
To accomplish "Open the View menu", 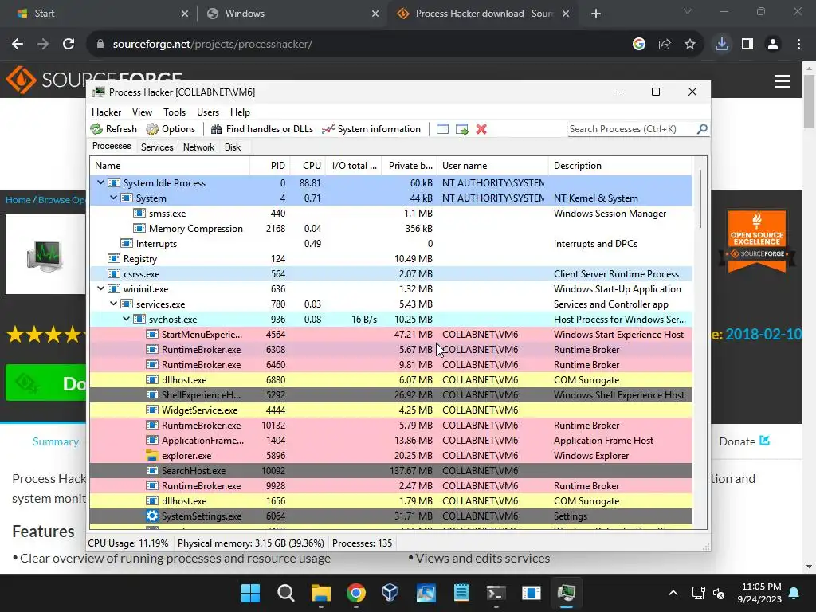I will 142,112.
